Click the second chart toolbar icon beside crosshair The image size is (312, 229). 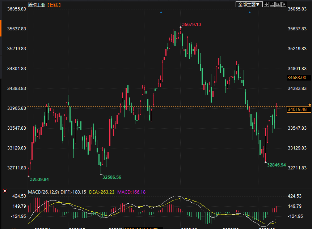(272, 4)
